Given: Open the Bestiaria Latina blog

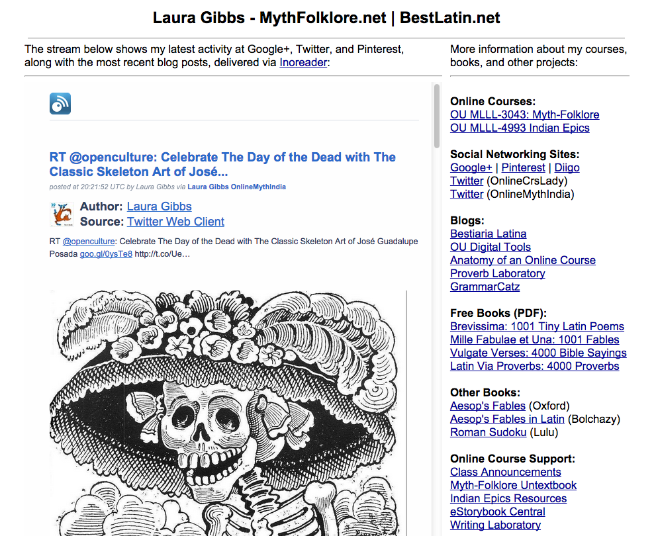Looking at the screenshot, I should [x=489, y=234].
